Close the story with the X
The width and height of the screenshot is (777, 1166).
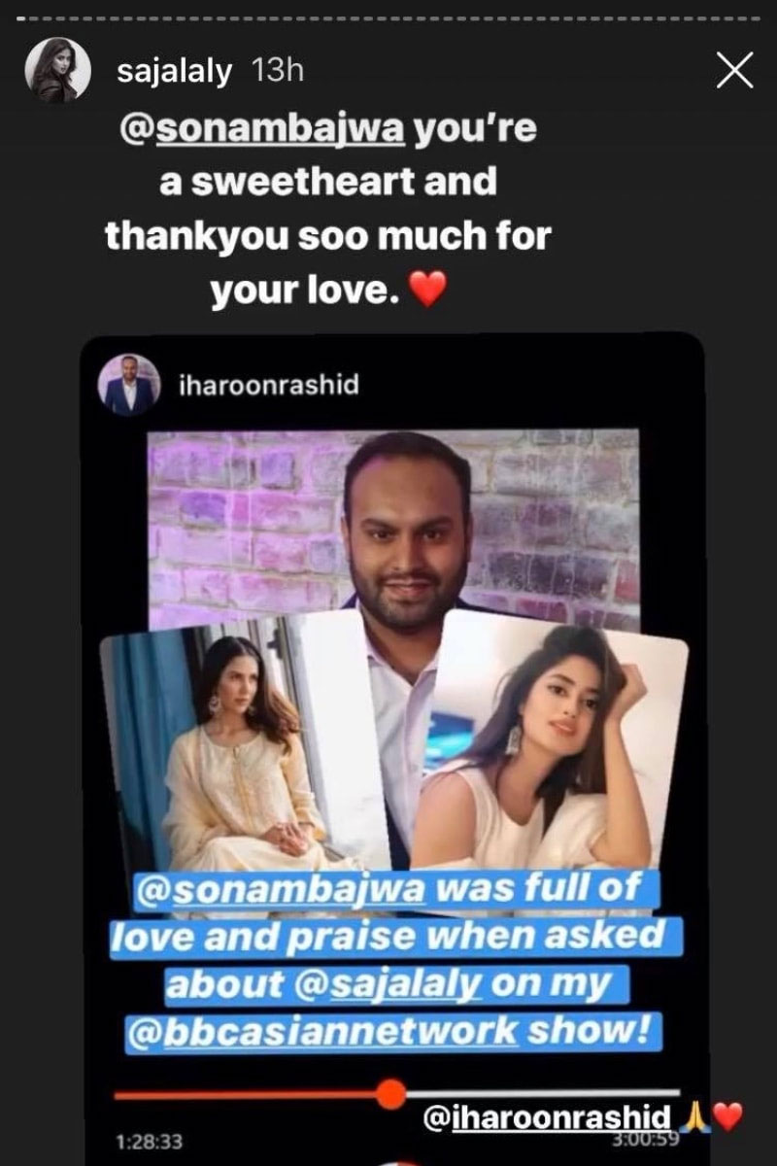pos(734,70)
